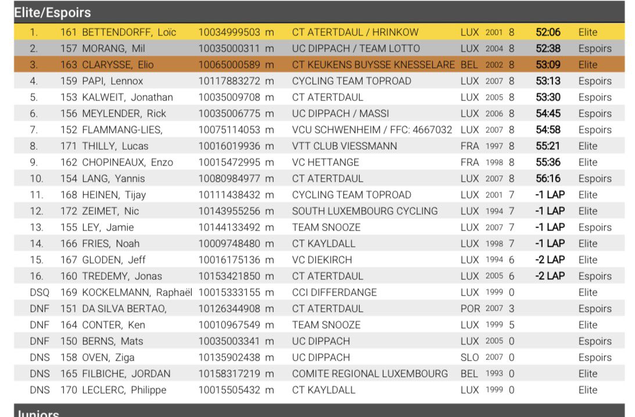The width and height of the screenshot is (635, 417).
Task: Click UCI ID 10117883272
Action: click(229, 81)
